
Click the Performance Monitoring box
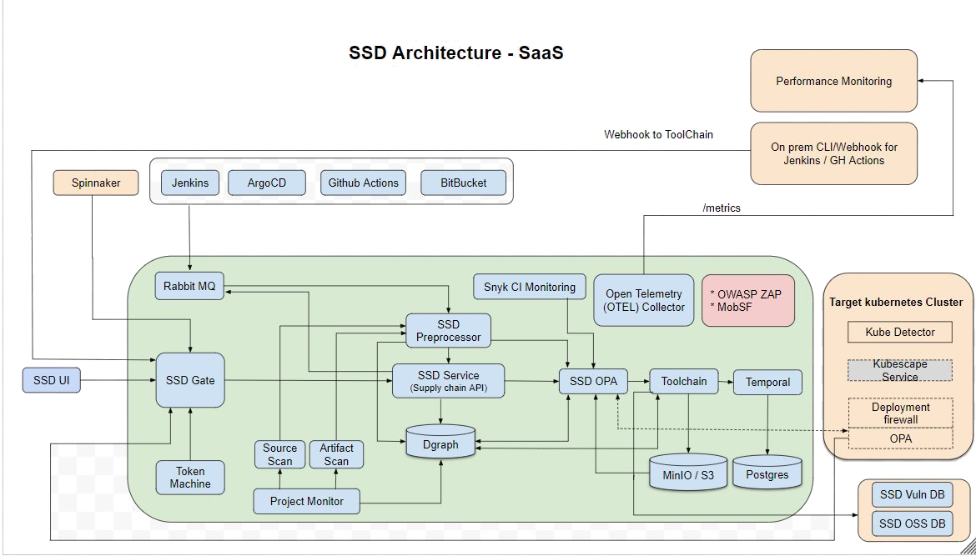point(833,81)
